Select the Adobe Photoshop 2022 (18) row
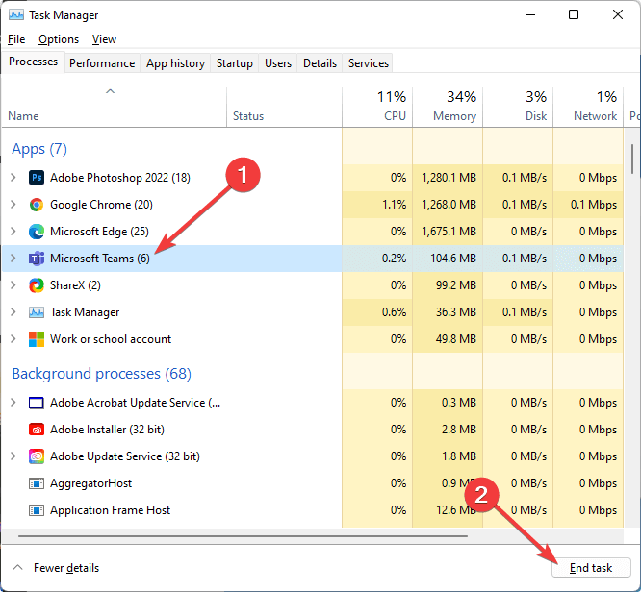Image resolution: width=641 pixels, height=592 pixels. [x=313, y=178]
